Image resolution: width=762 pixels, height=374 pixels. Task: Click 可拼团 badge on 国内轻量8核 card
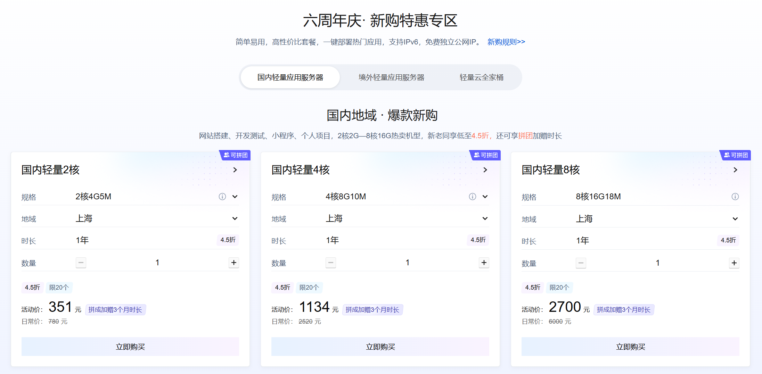[x=736, y=155]
